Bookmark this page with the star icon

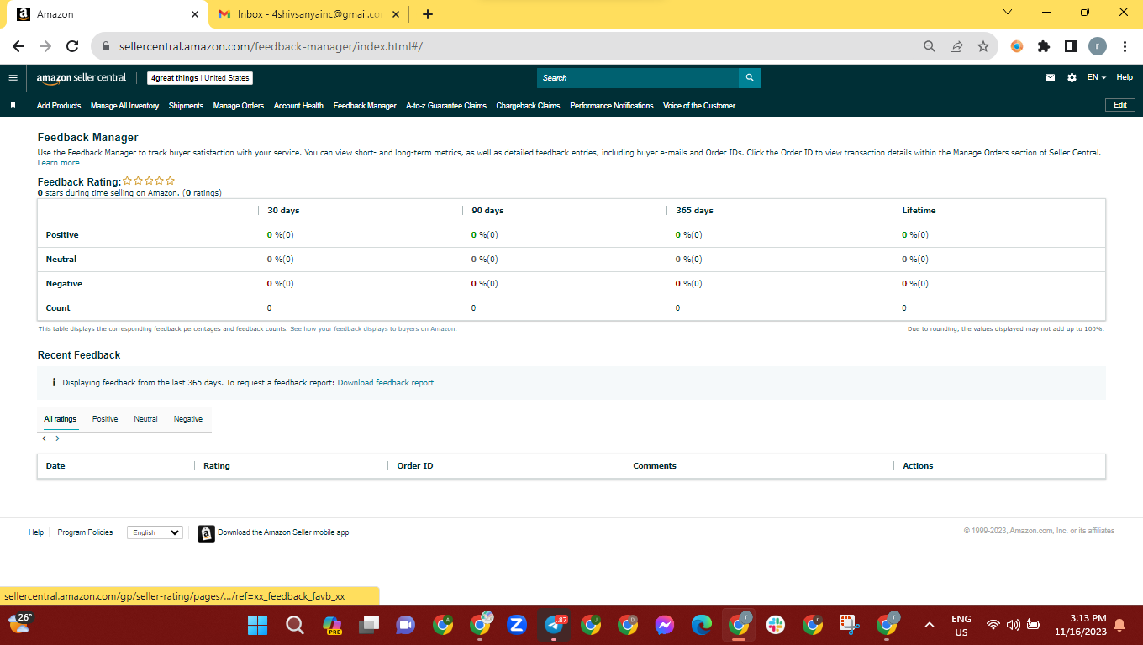[982, 46]
